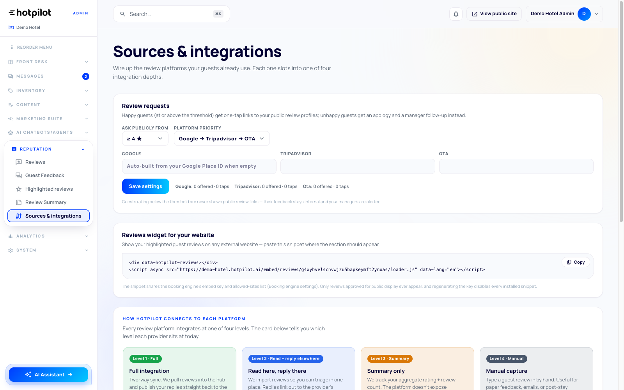Open the Platform priority dropdown
Screen dimensions: 624x390
pos(222,138)
